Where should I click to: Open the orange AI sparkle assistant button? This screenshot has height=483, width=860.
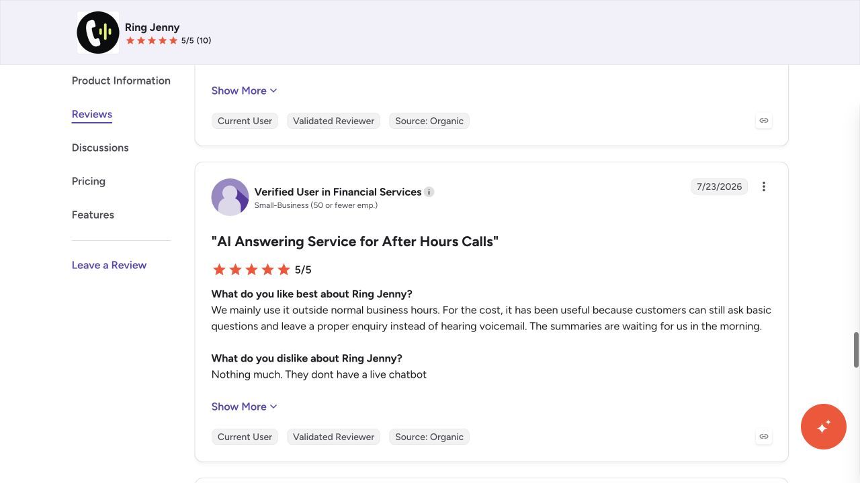click(x=824, y=427)
